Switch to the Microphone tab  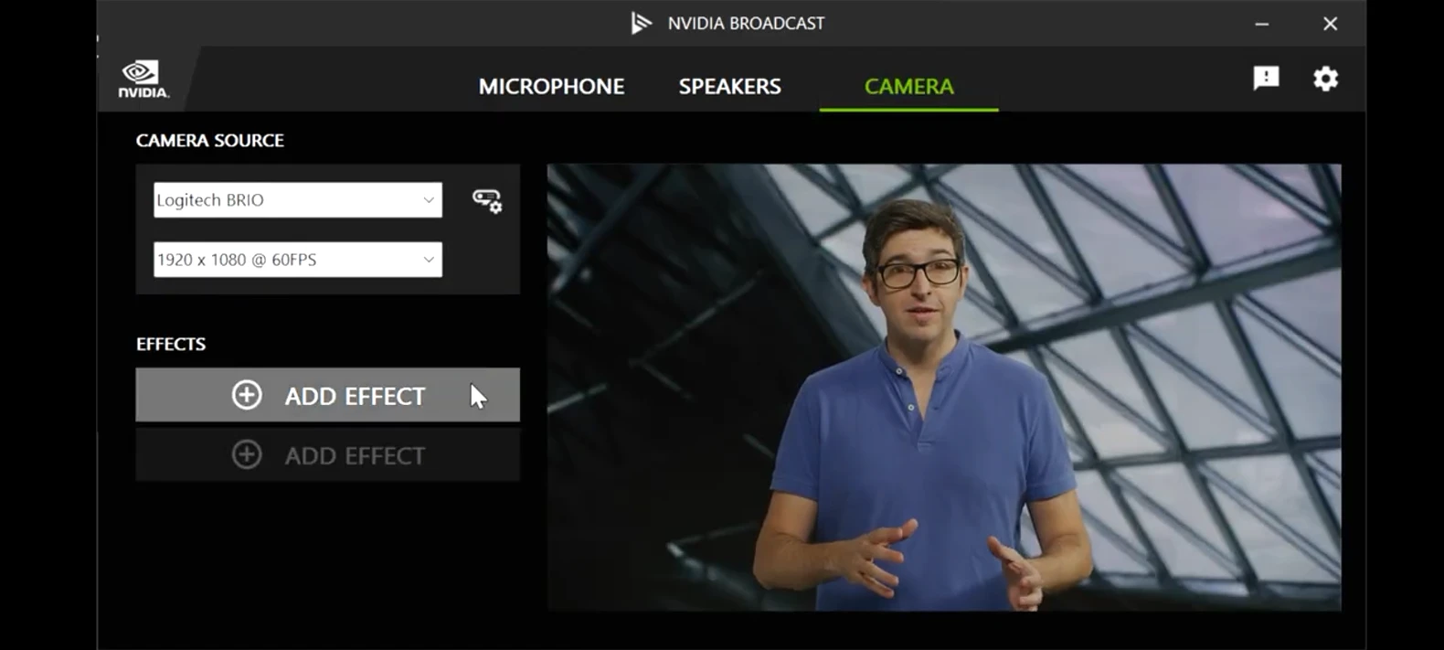551,86
